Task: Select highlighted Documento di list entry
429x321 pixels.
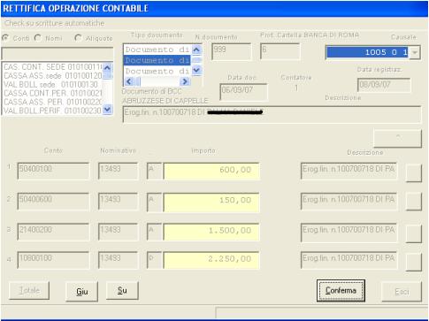Action: pos(157,60)
